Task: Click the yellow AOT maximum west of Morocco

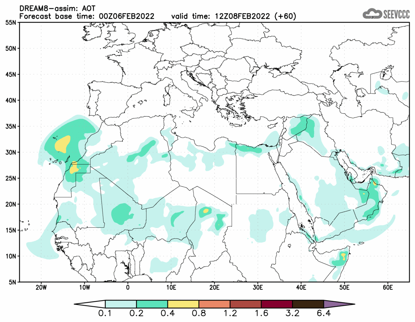Action: 63,144
